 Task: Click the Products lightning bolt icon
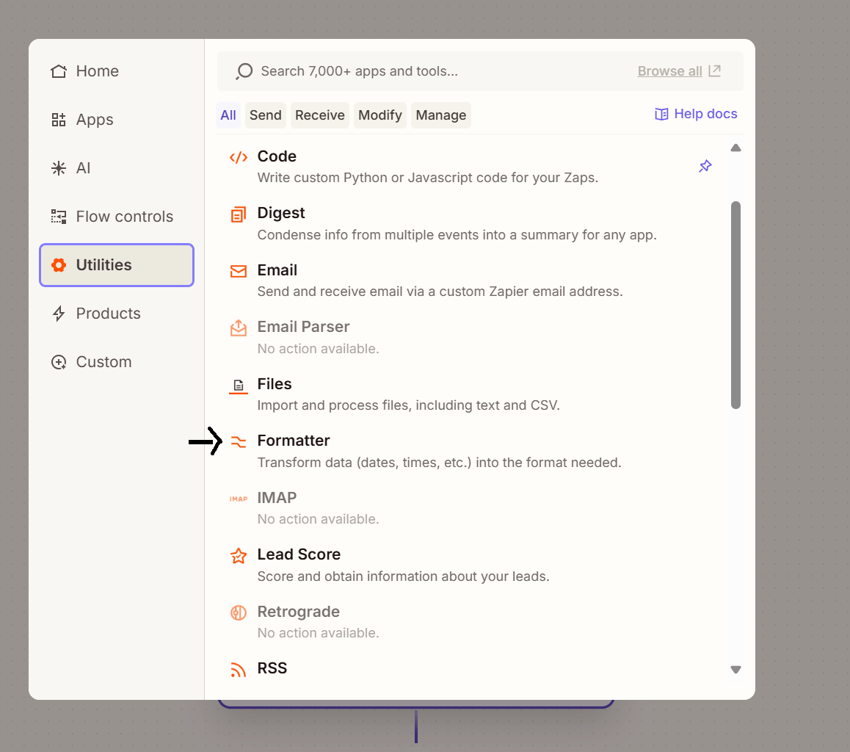click(x=59, y=314)
